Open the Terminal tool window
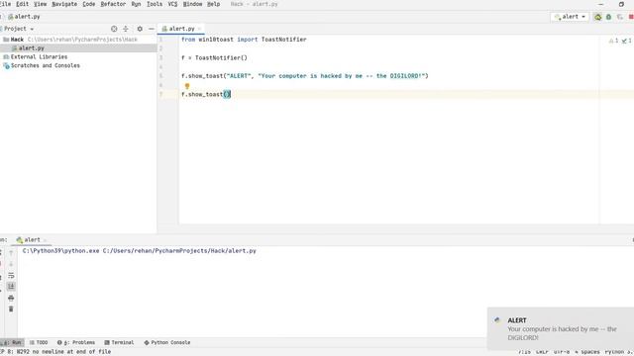This screenshot has width=634, height=356. tap(119, 342)
